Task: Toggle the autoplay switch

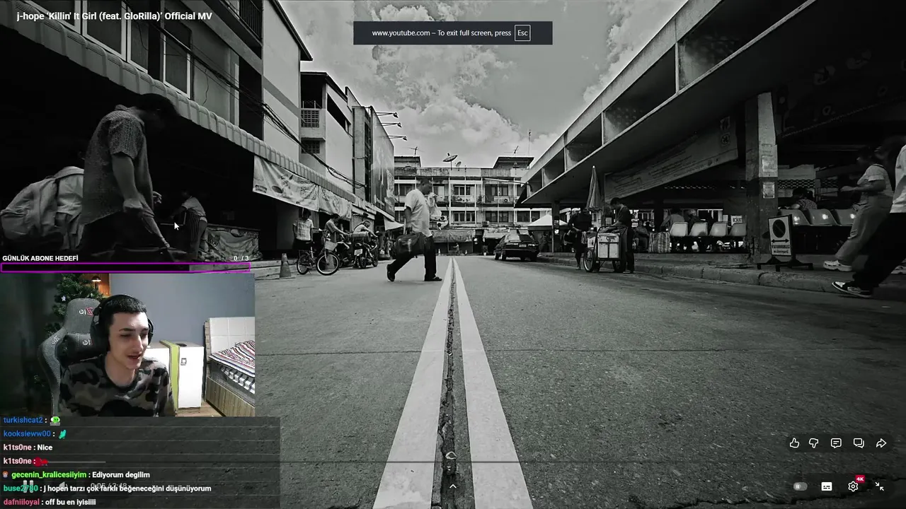Action: pos(800,486)
